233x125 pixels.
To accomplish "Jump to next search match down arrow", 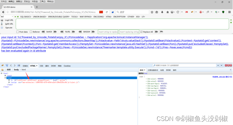I will click(x=222, y=65).
